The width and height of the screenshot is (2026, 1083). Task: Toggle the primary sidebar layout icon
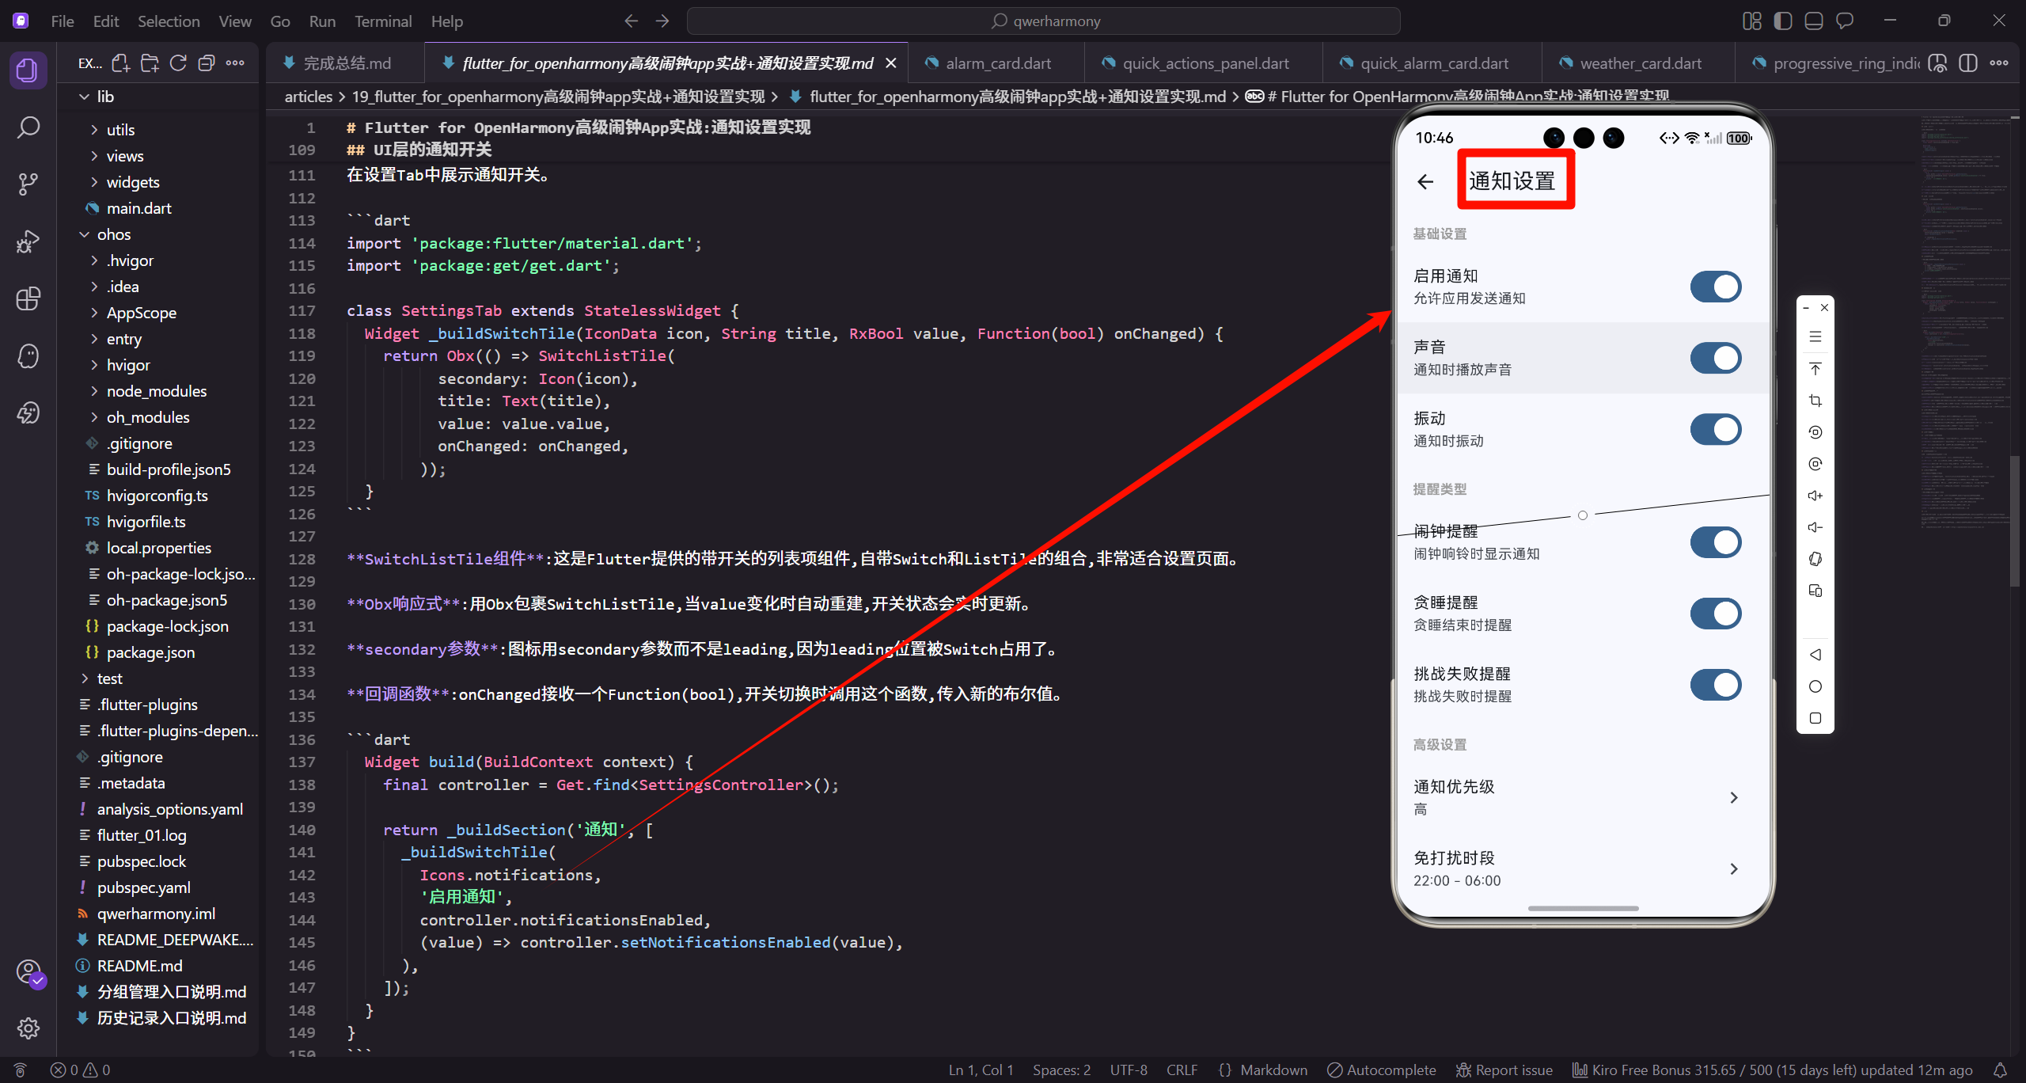pyautogui.click(x=1783, y=21)
